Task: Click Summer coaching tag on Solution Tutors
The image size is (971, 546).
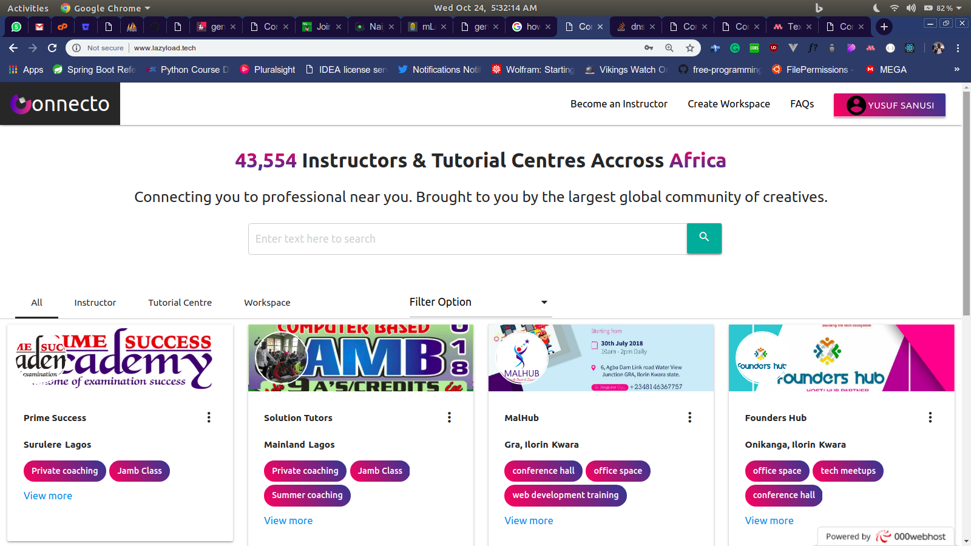Action: pyautogui.click(x=307, y=495)
